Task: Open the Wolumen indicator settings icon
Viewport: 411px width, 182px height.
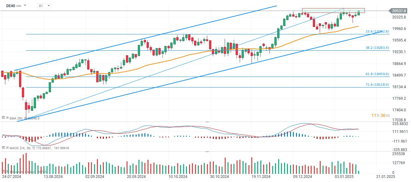Action: (3, 171)
